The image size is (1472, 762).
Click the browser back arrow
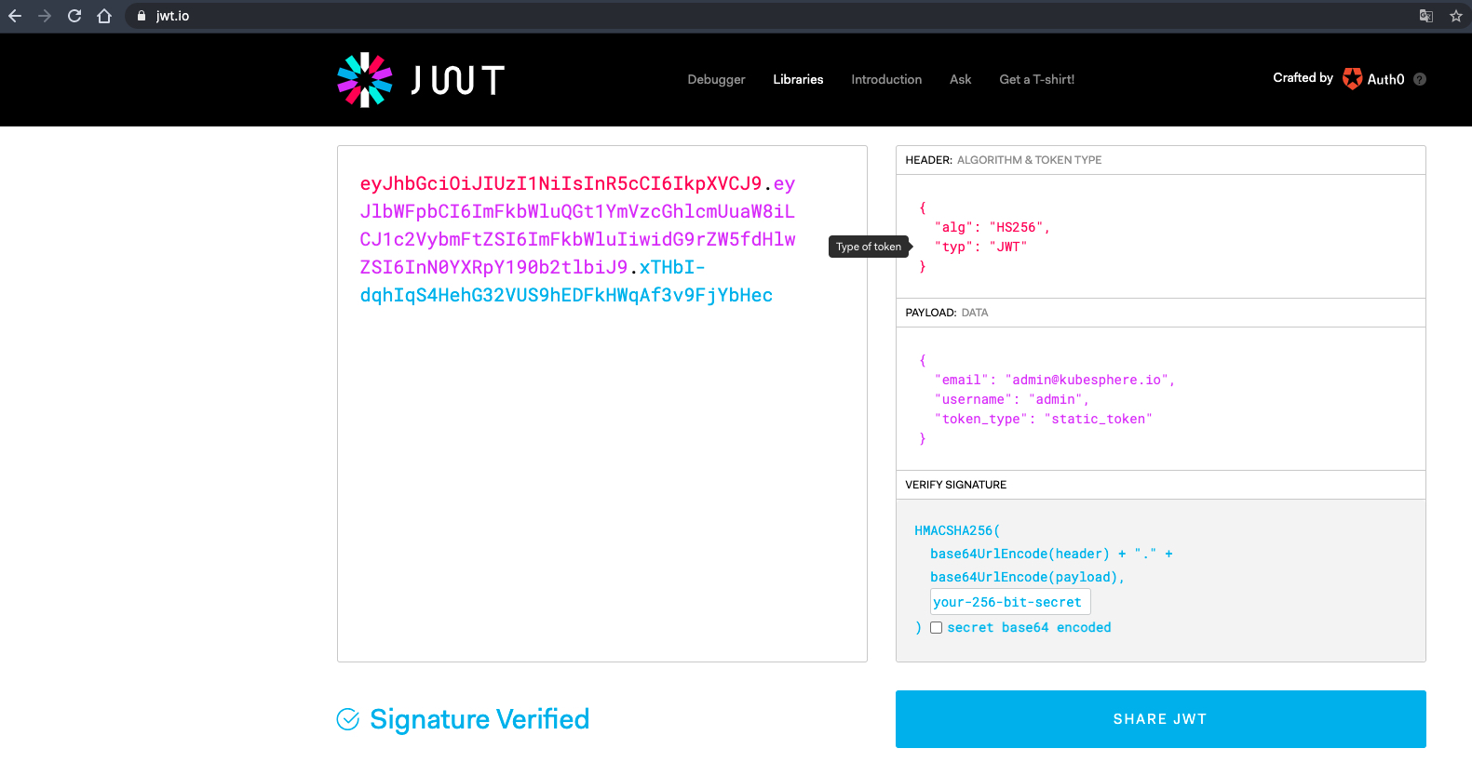(15, 16)
